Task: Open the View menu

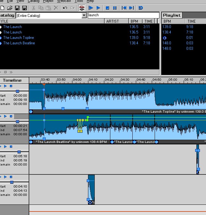Action: (20, 1)
